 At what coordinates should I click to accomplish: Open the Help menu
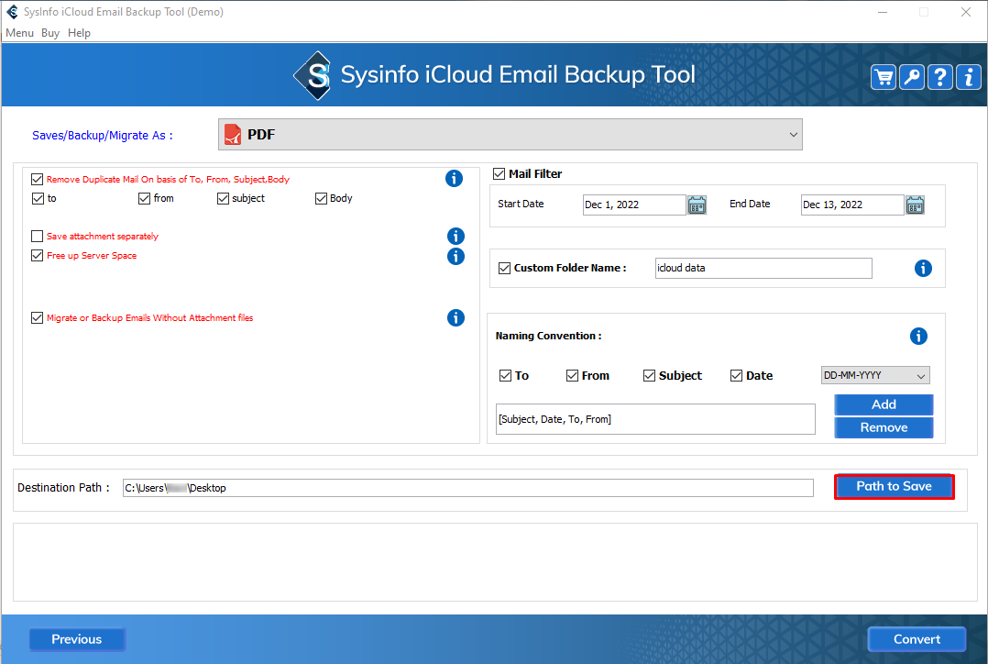coord(80,33)
